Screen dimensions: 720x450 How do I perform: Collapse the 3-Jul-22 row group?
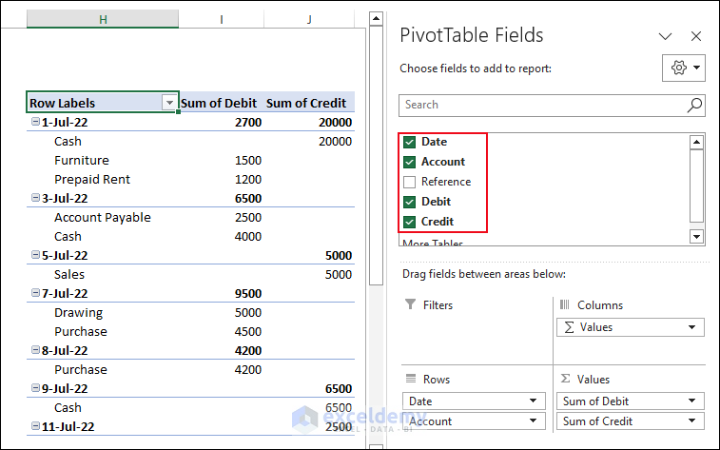35,199
